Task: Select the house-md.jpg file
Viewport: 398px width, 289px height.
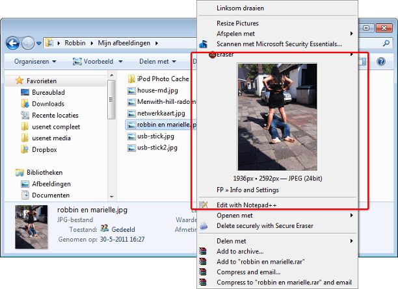Action: pyautogui.click(x=153, y=90)
